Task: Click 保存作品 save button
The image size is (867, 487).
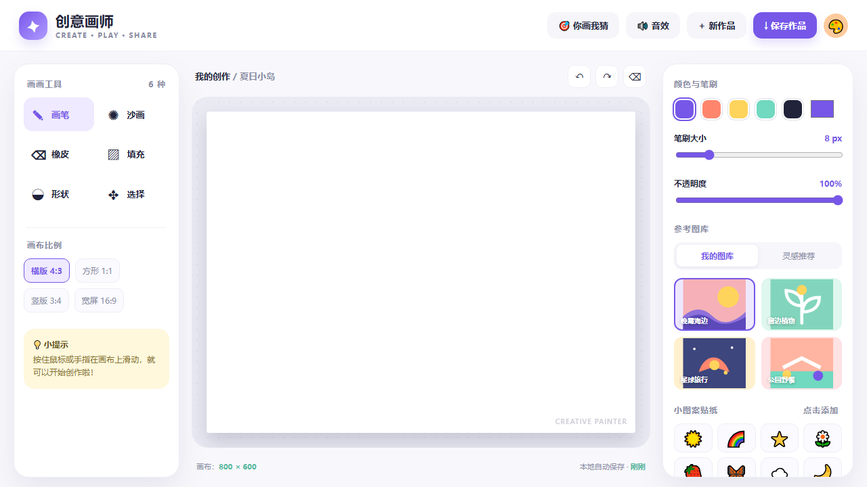Action: 785,26
